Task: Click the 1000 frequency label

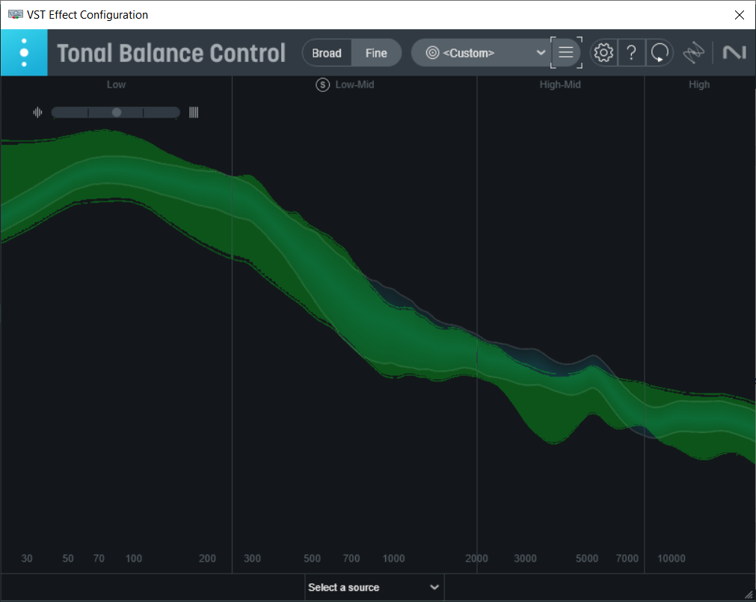Action: (394, 559)
